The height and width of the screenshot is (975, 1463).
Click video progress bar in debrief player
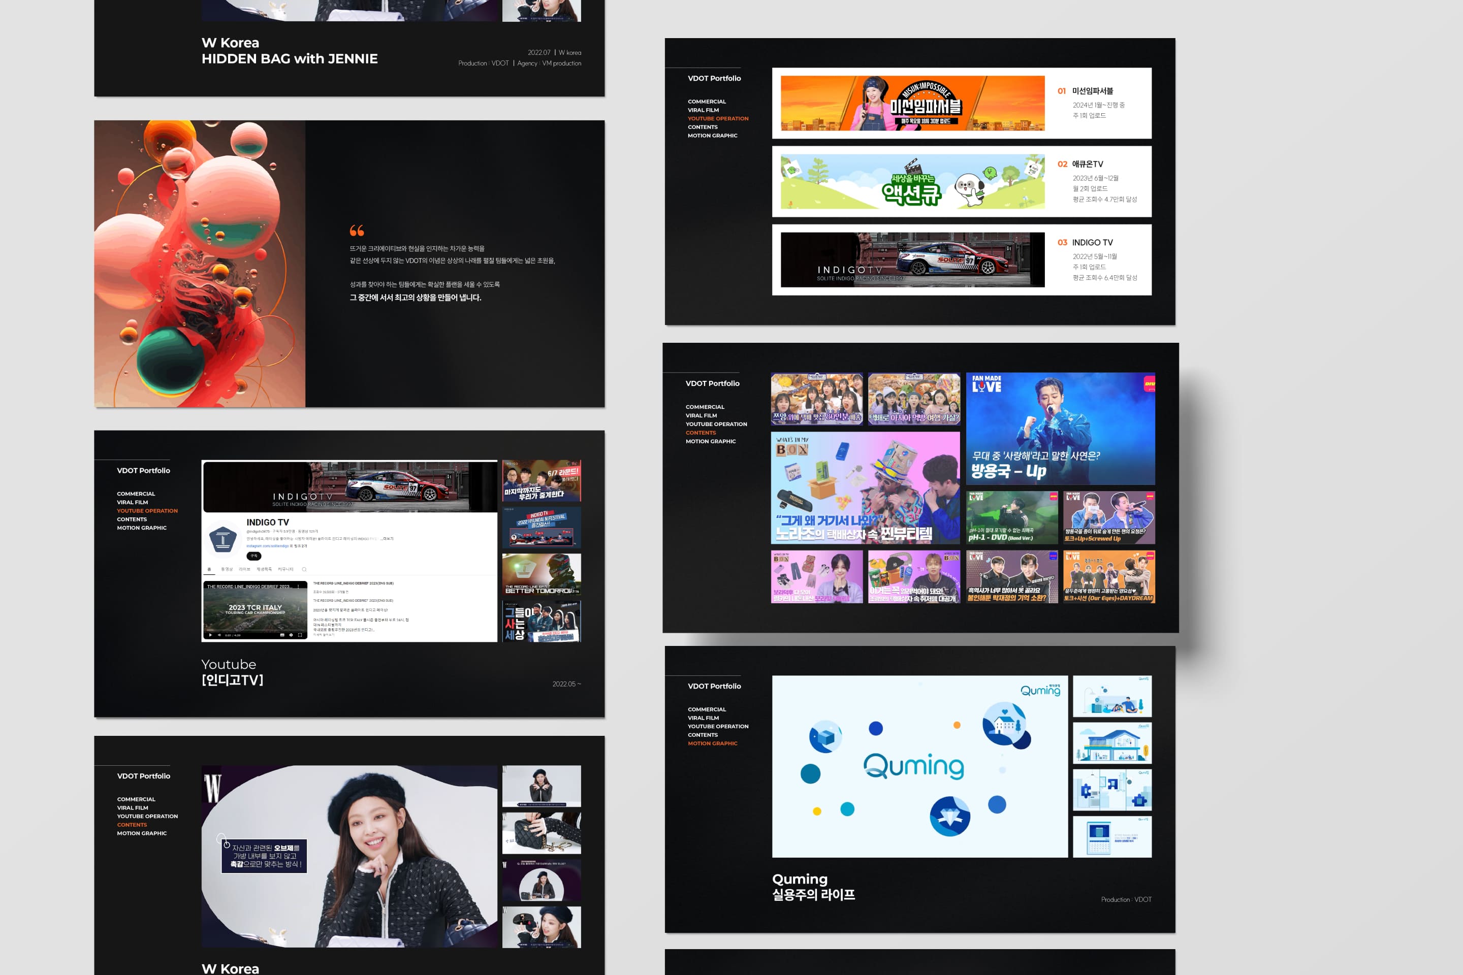coord(255,631)
